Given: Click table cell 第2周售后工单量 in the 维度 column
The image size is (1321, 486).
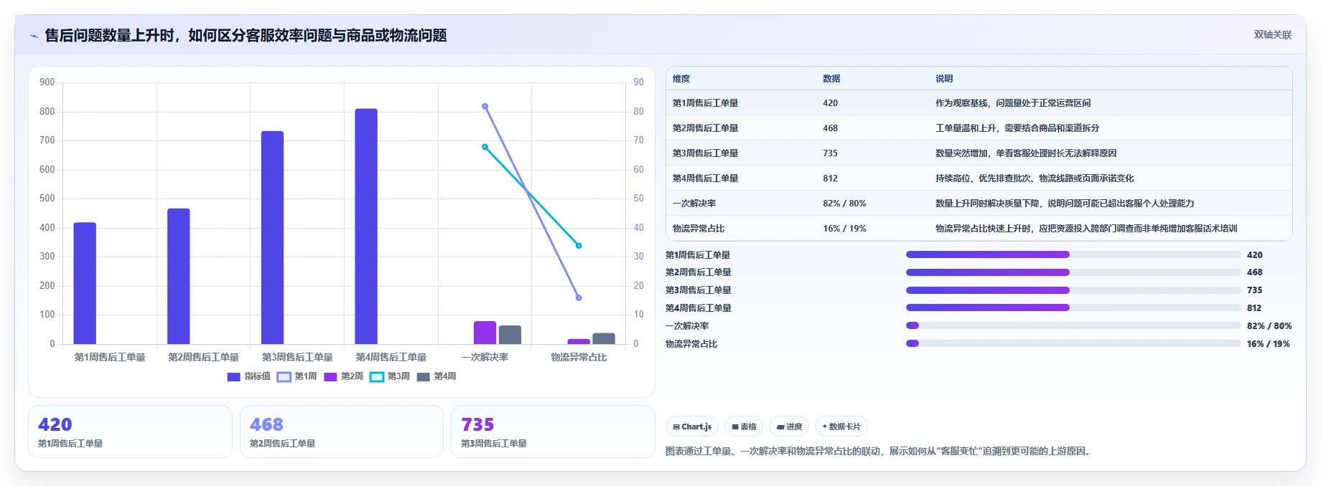Looking at the screenshot, I should [x=705, y=128].
